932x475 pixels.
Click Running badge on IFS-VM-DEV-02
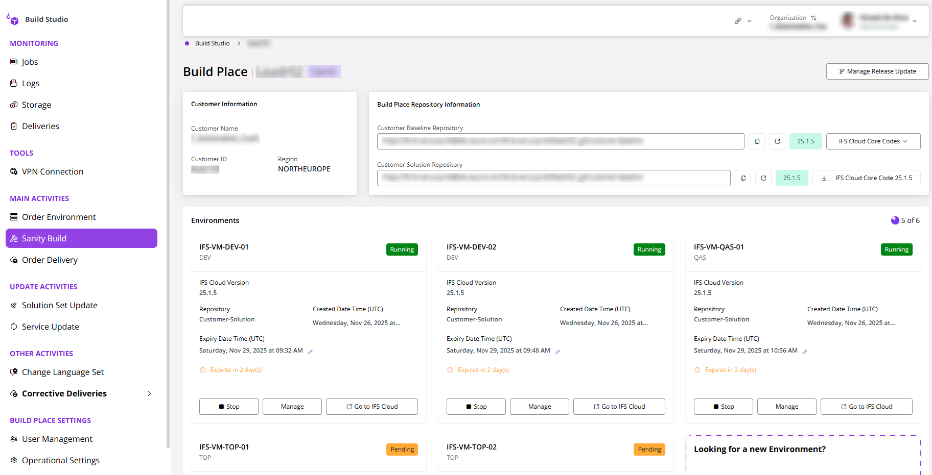click(x=649, y=249)
